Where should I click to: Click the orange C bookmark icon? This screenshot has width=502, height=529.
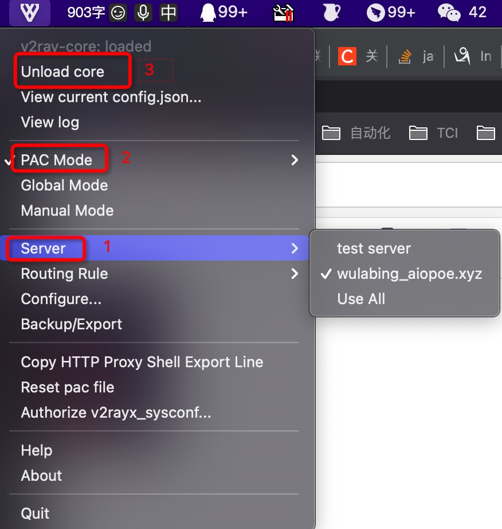pos(347,56)
